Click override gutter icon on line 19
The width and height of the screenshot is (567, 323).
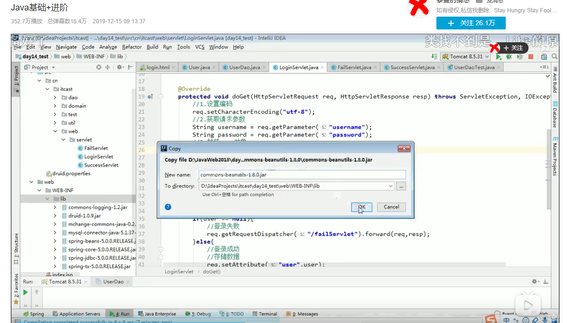[x=150, y=96]
